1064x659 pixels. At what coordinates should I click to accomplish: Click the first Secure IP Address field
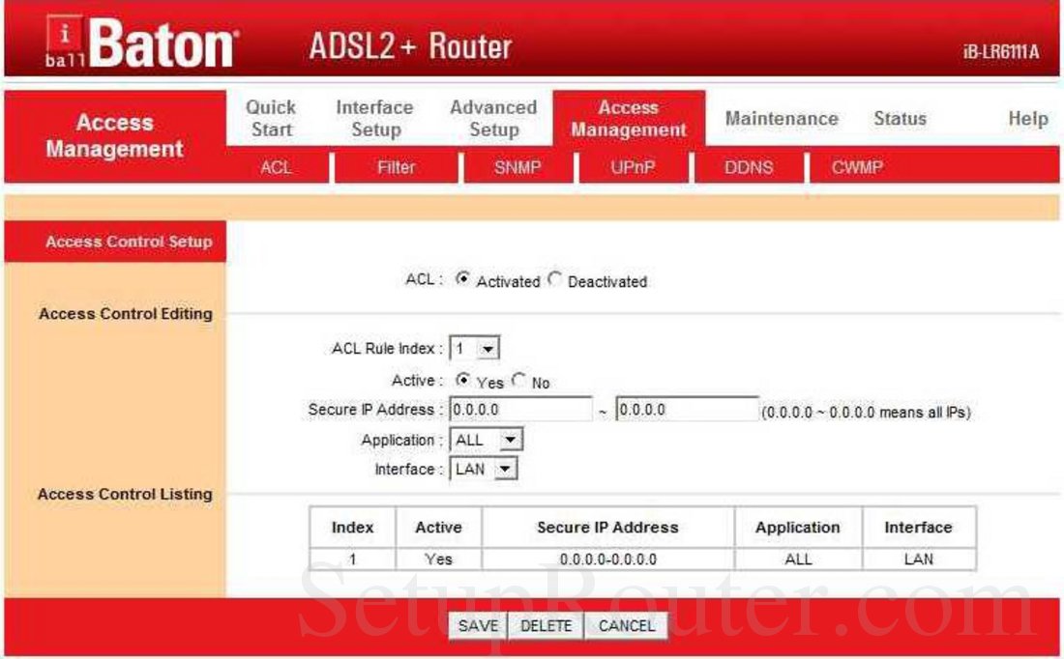(x=522, y=409)
